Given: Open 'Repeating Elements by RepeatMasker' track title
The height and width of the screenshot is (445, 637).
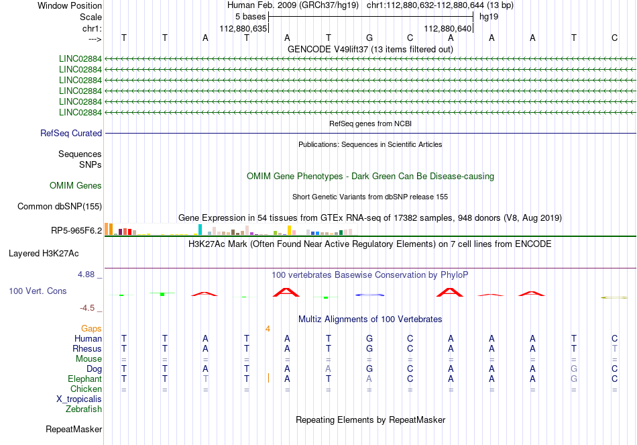Looking at the screenshot, I should pos(370,419).
